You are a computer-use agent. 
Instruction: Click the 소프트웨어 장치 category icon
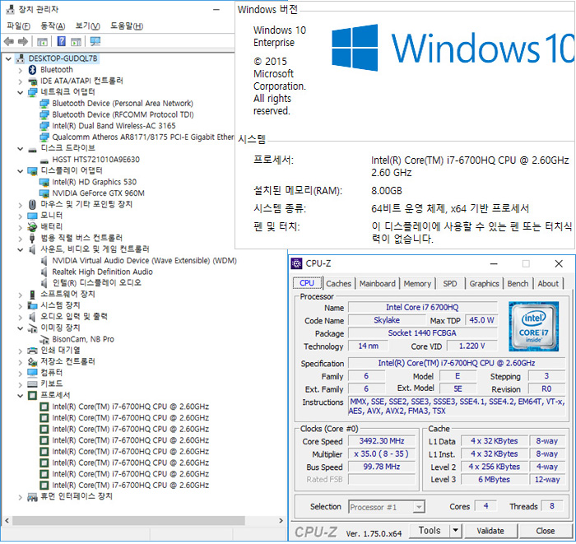(32, 295)
